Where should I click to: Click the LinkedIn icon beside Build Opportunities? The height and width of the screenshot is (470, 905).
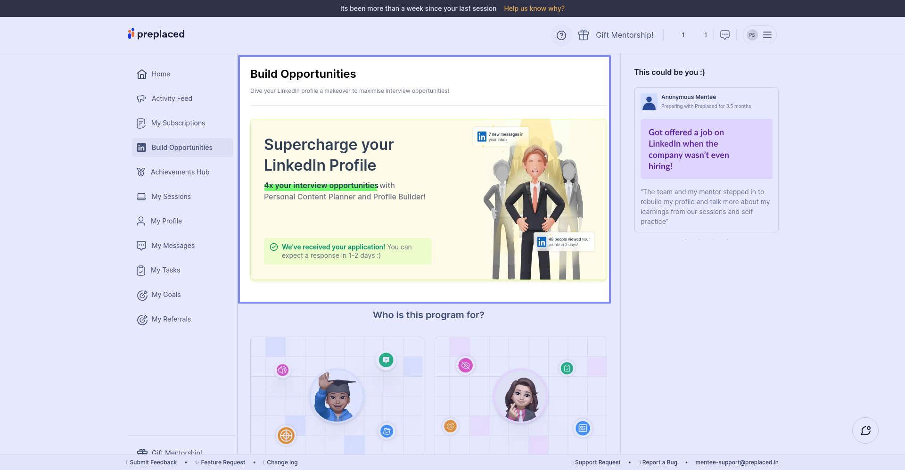(x=141, y=148)
